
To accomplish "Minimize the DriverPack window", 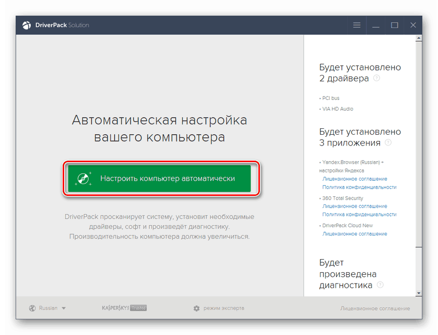I will click(376, 25).
